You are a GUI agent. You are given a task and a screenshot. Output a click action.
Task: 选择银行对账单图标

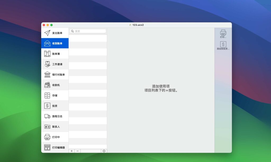click(48, 74)
